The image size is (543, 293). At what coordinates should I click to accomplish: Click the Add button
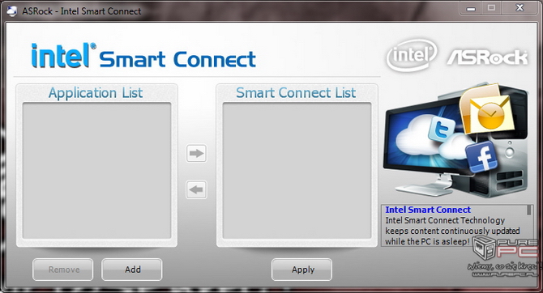[132, 270]
